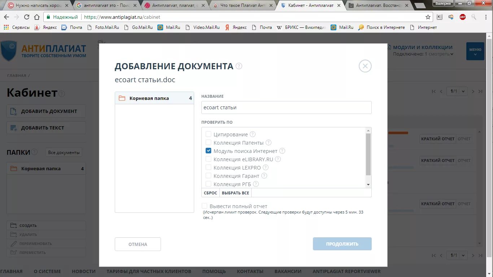Click Создать folder action
This screenshot has width=493, height=277.
pyautogui.click(x=46, y=225)
